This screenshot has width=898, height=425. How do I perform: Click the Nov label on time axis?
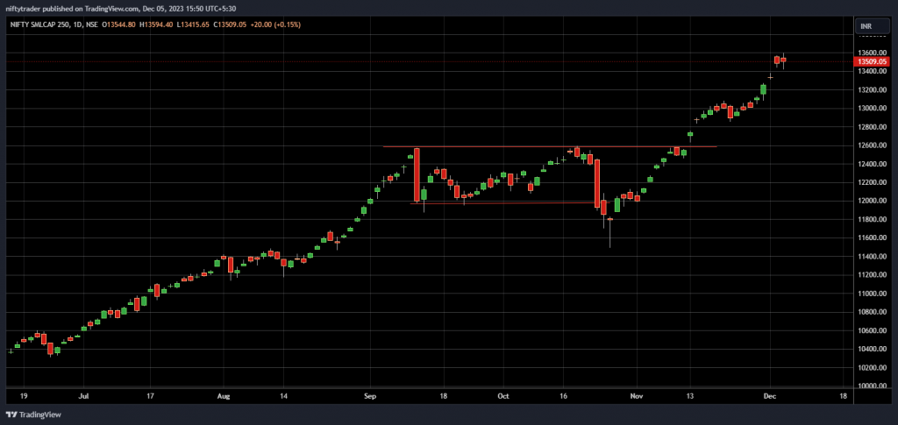(x=637, y=395)
